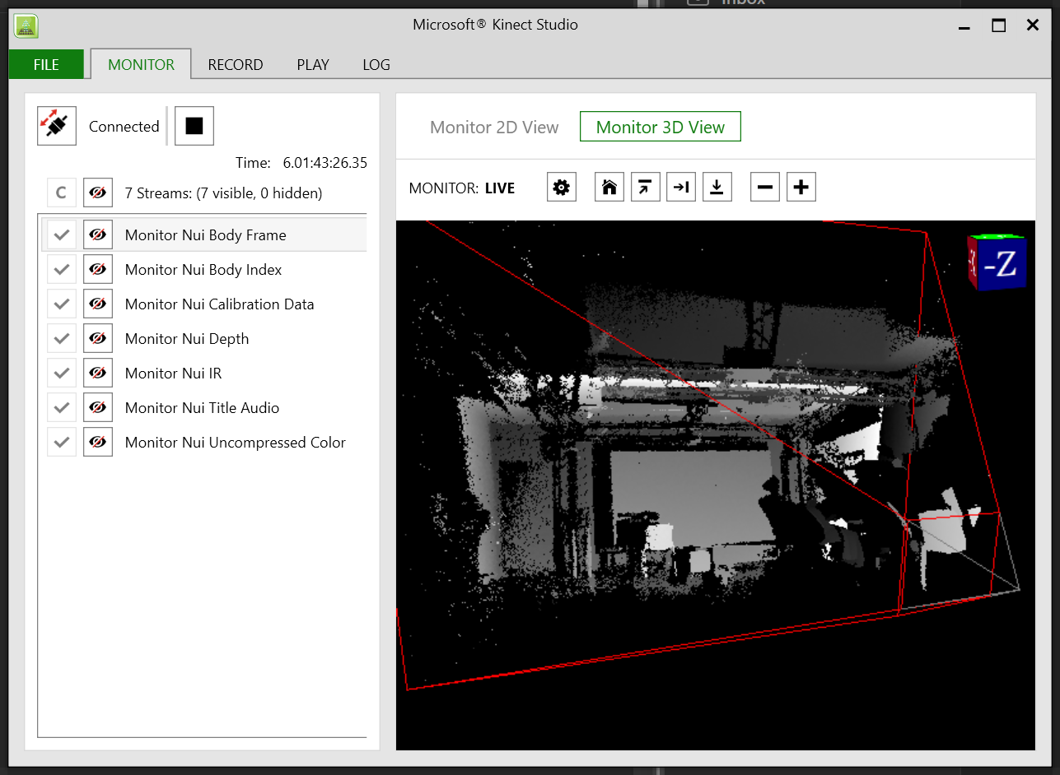Open the FILE menu

pos(46,64)
